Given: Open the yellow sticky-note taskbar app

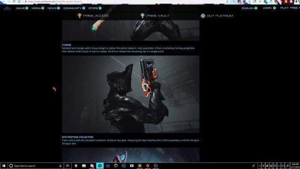Looking at the screenshot, I should [x=140, y=166].
